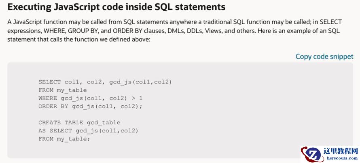360x163 pixels.
Task: Click the red and blue Z logo icon
Action: [312, 155]
